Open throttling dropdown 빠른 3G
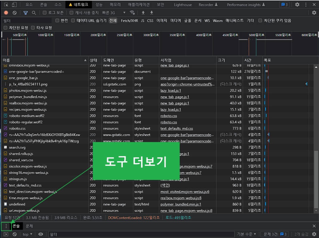 coord(114,13)
